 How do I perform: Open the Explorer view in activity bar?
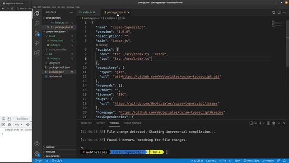37,14
